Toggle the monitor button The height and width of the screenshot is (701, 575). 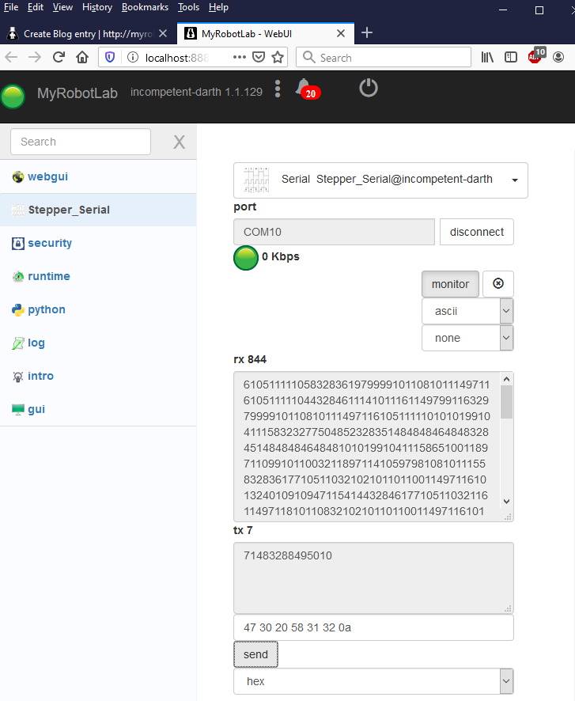point(450,284)
